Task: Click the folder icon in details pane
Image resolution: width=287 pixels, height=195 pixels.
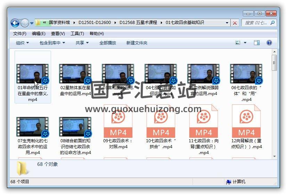Action: (x=22, y=168)
